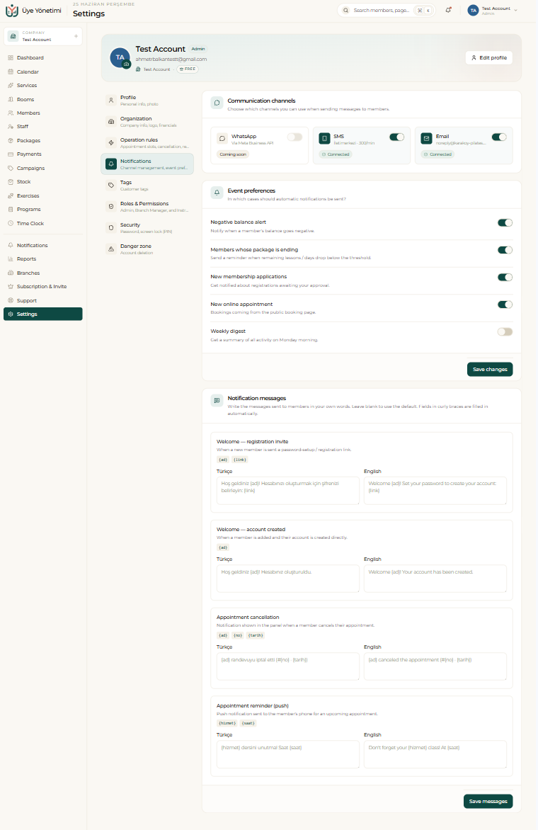Click the Support sidebar icon
The width and height of the screenshot is (538, 830).
coord(11,300)
